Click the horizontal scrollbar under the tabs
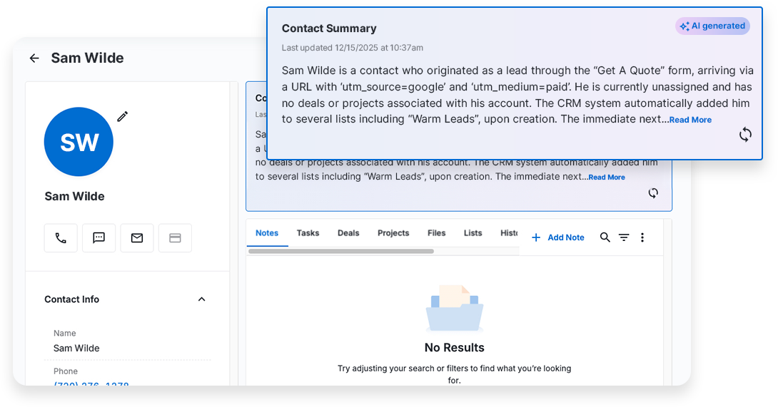 click(341, 251)
